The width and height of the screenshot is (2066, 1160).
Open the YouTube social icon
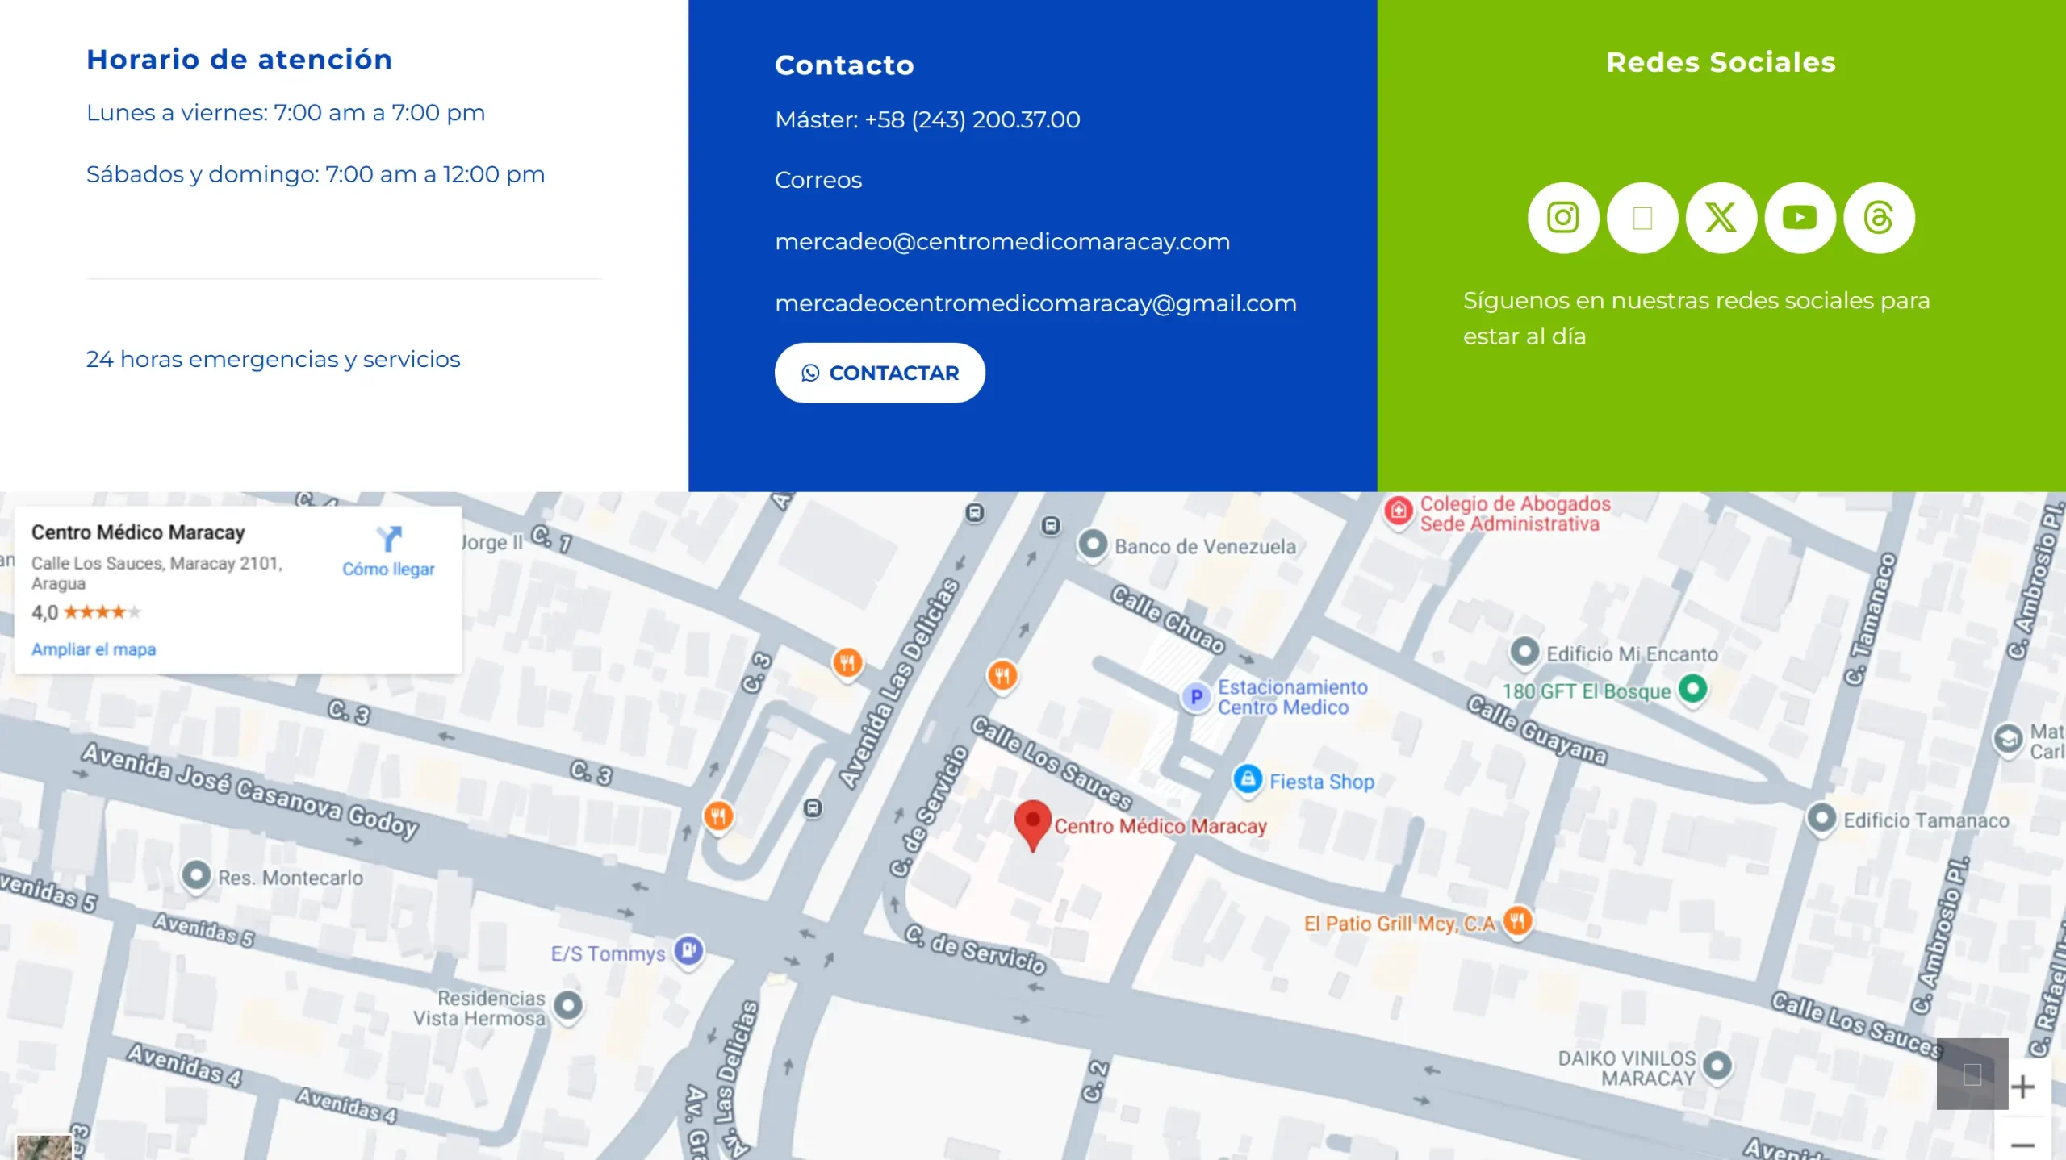[x=1800, y=218]
